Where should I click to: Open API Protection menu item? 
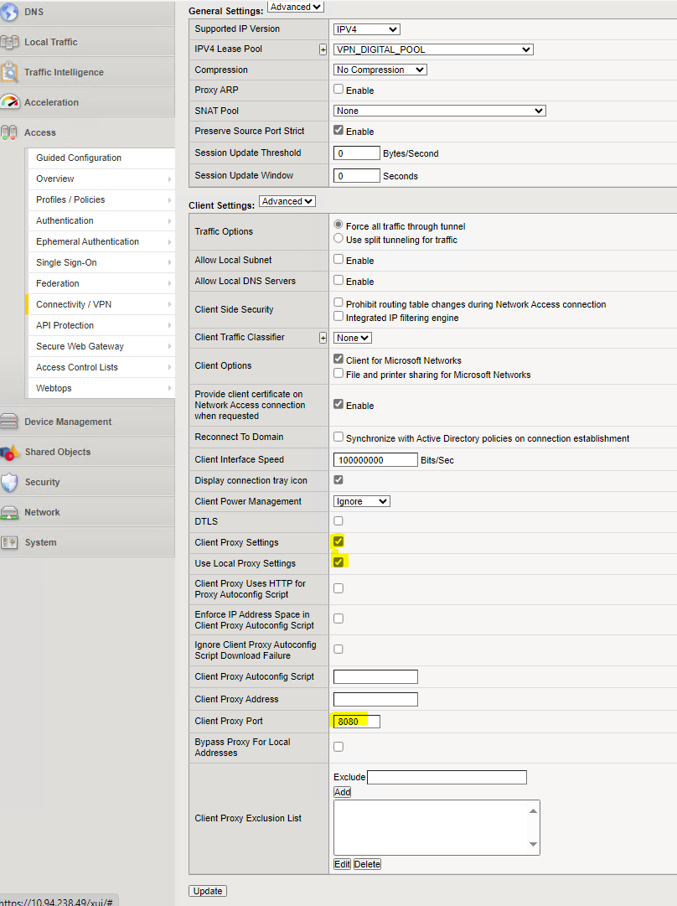click(101, 325)
